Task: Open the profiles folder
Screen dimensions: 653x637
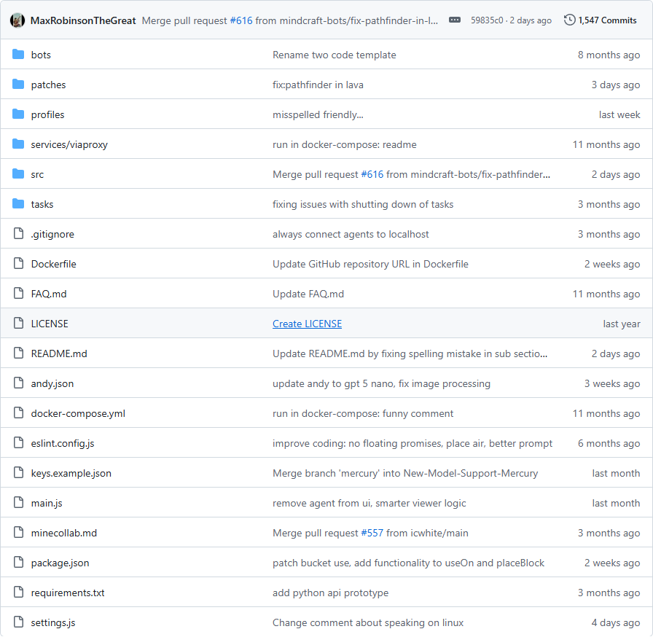Action: click(x=47, y=114)
